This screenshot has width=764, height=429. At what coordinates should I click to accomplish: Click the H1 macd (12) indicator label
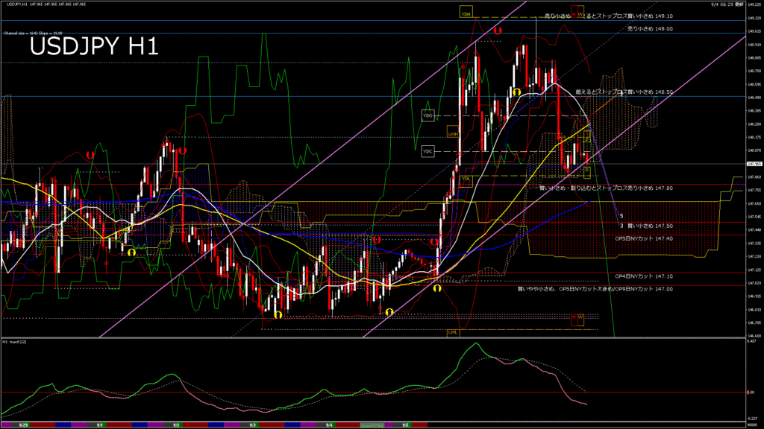pyautogui.click(x=15, y=342)
